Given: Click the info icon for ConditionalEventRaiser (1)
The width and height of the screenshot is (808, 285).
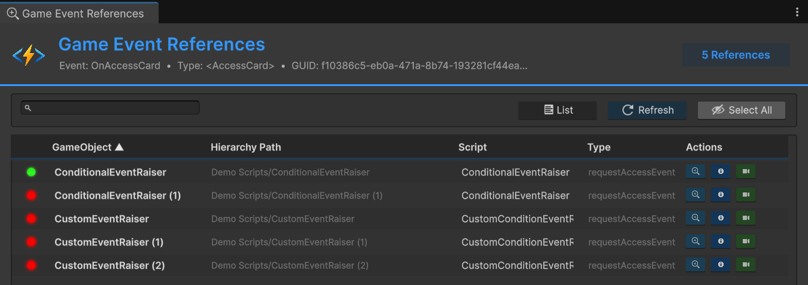Looking at the screenshot, I should click(721, 195).
